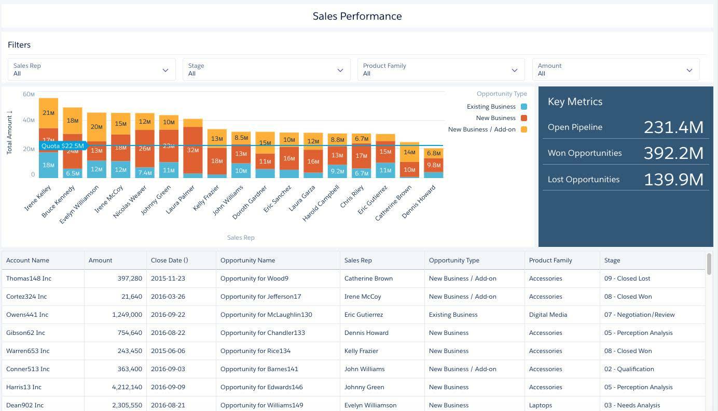Click the 09 - Closed Lost stage cell
Screen dimensions: 718x411
(x=653, y=278)
